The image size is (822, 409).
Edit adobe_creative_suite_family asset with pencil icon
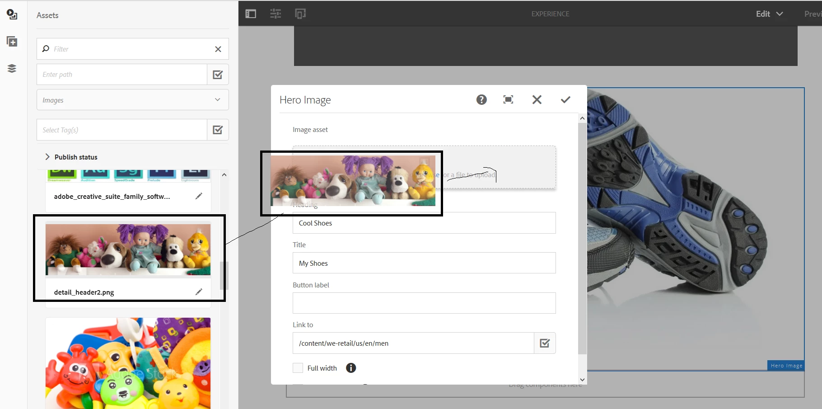point(199,196)
